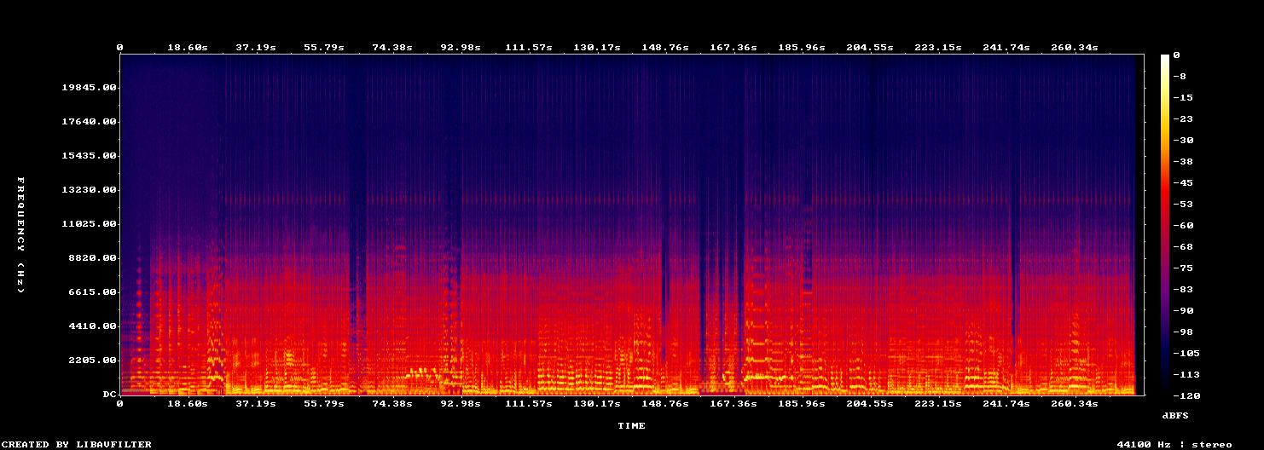Image resolution: width=1264 pixels, height=450 pixels.
Task: Click the -83 dBFS legend value
Action: click(1182, 289)
